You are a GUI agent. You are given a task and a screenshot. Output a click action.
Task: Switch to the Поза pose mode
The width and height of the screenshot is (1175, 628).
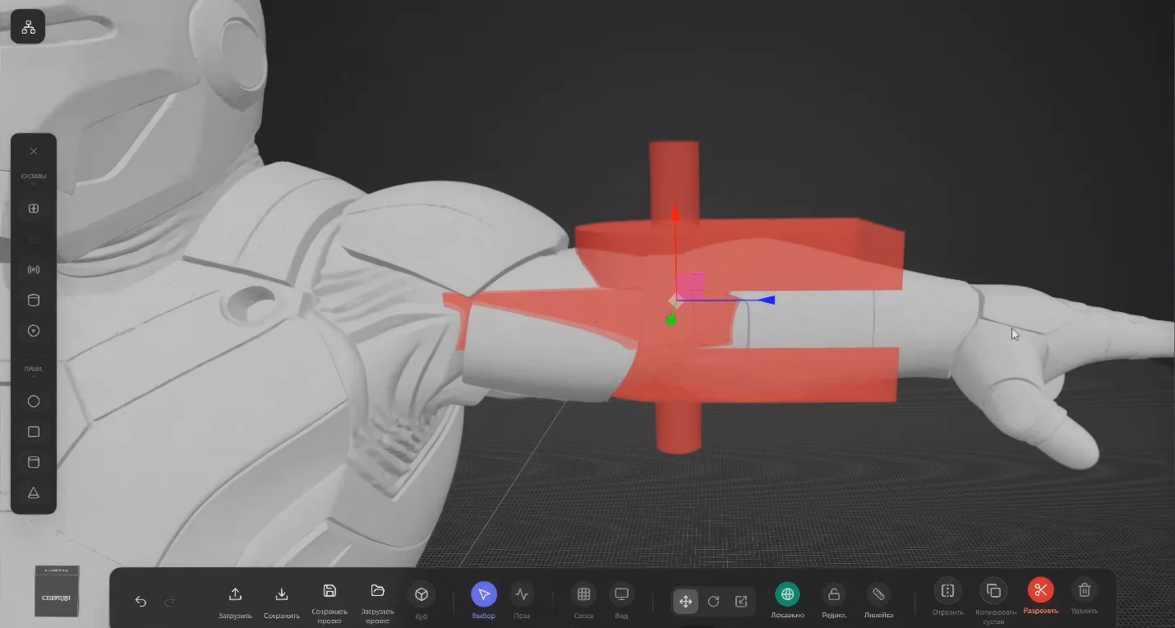pyautogui.click(x=522, y=601)
